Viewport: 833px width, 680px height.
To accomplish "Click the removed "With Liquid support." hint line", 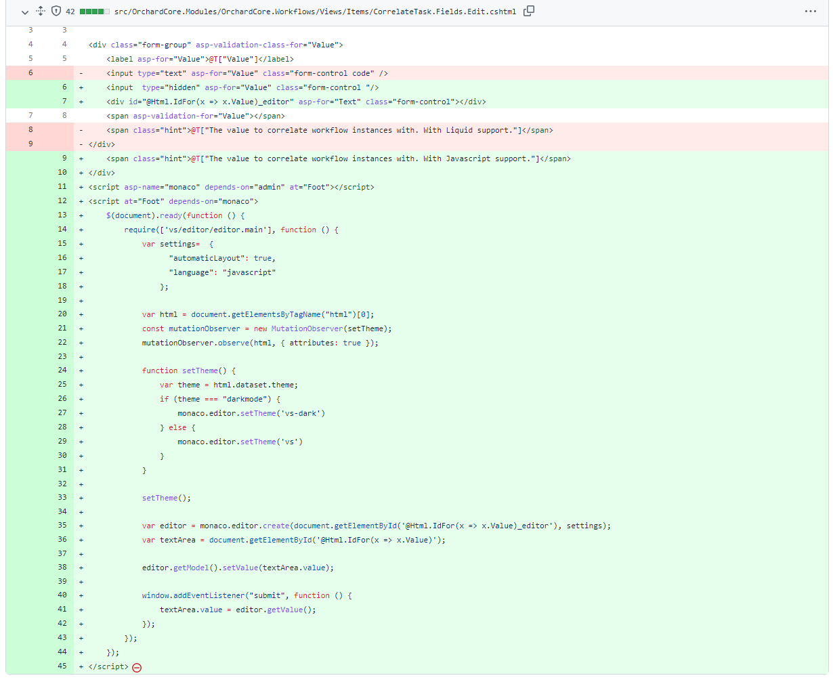I will pos(417,130).
